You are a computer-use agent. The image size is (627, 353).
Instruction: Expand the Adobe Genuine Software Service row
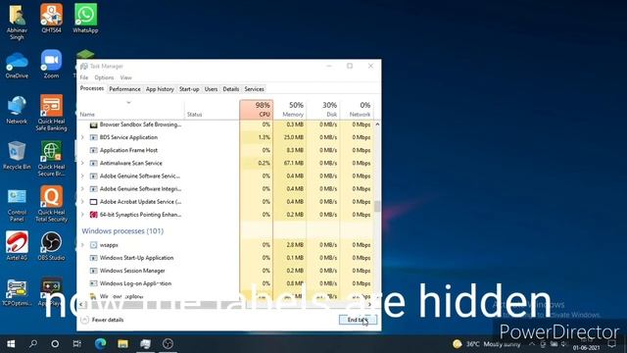82,176
